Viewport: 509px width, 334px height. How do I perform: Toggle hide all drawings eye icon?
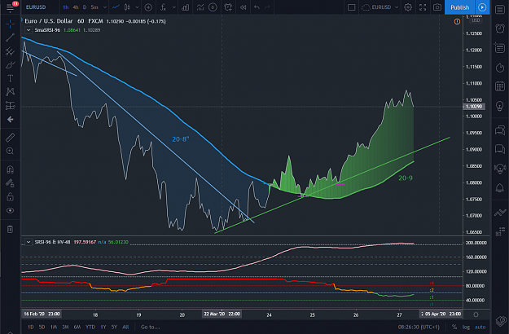click(10, 211)
